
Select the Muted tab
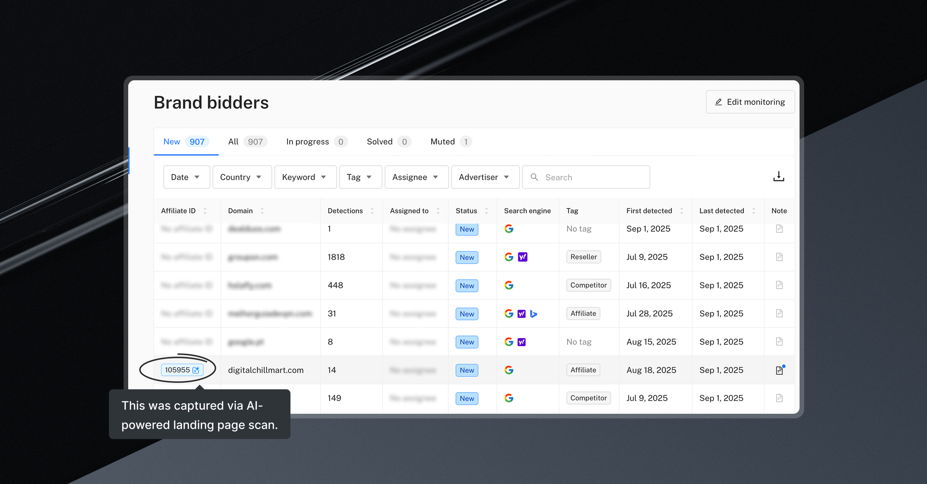[450, 142]
